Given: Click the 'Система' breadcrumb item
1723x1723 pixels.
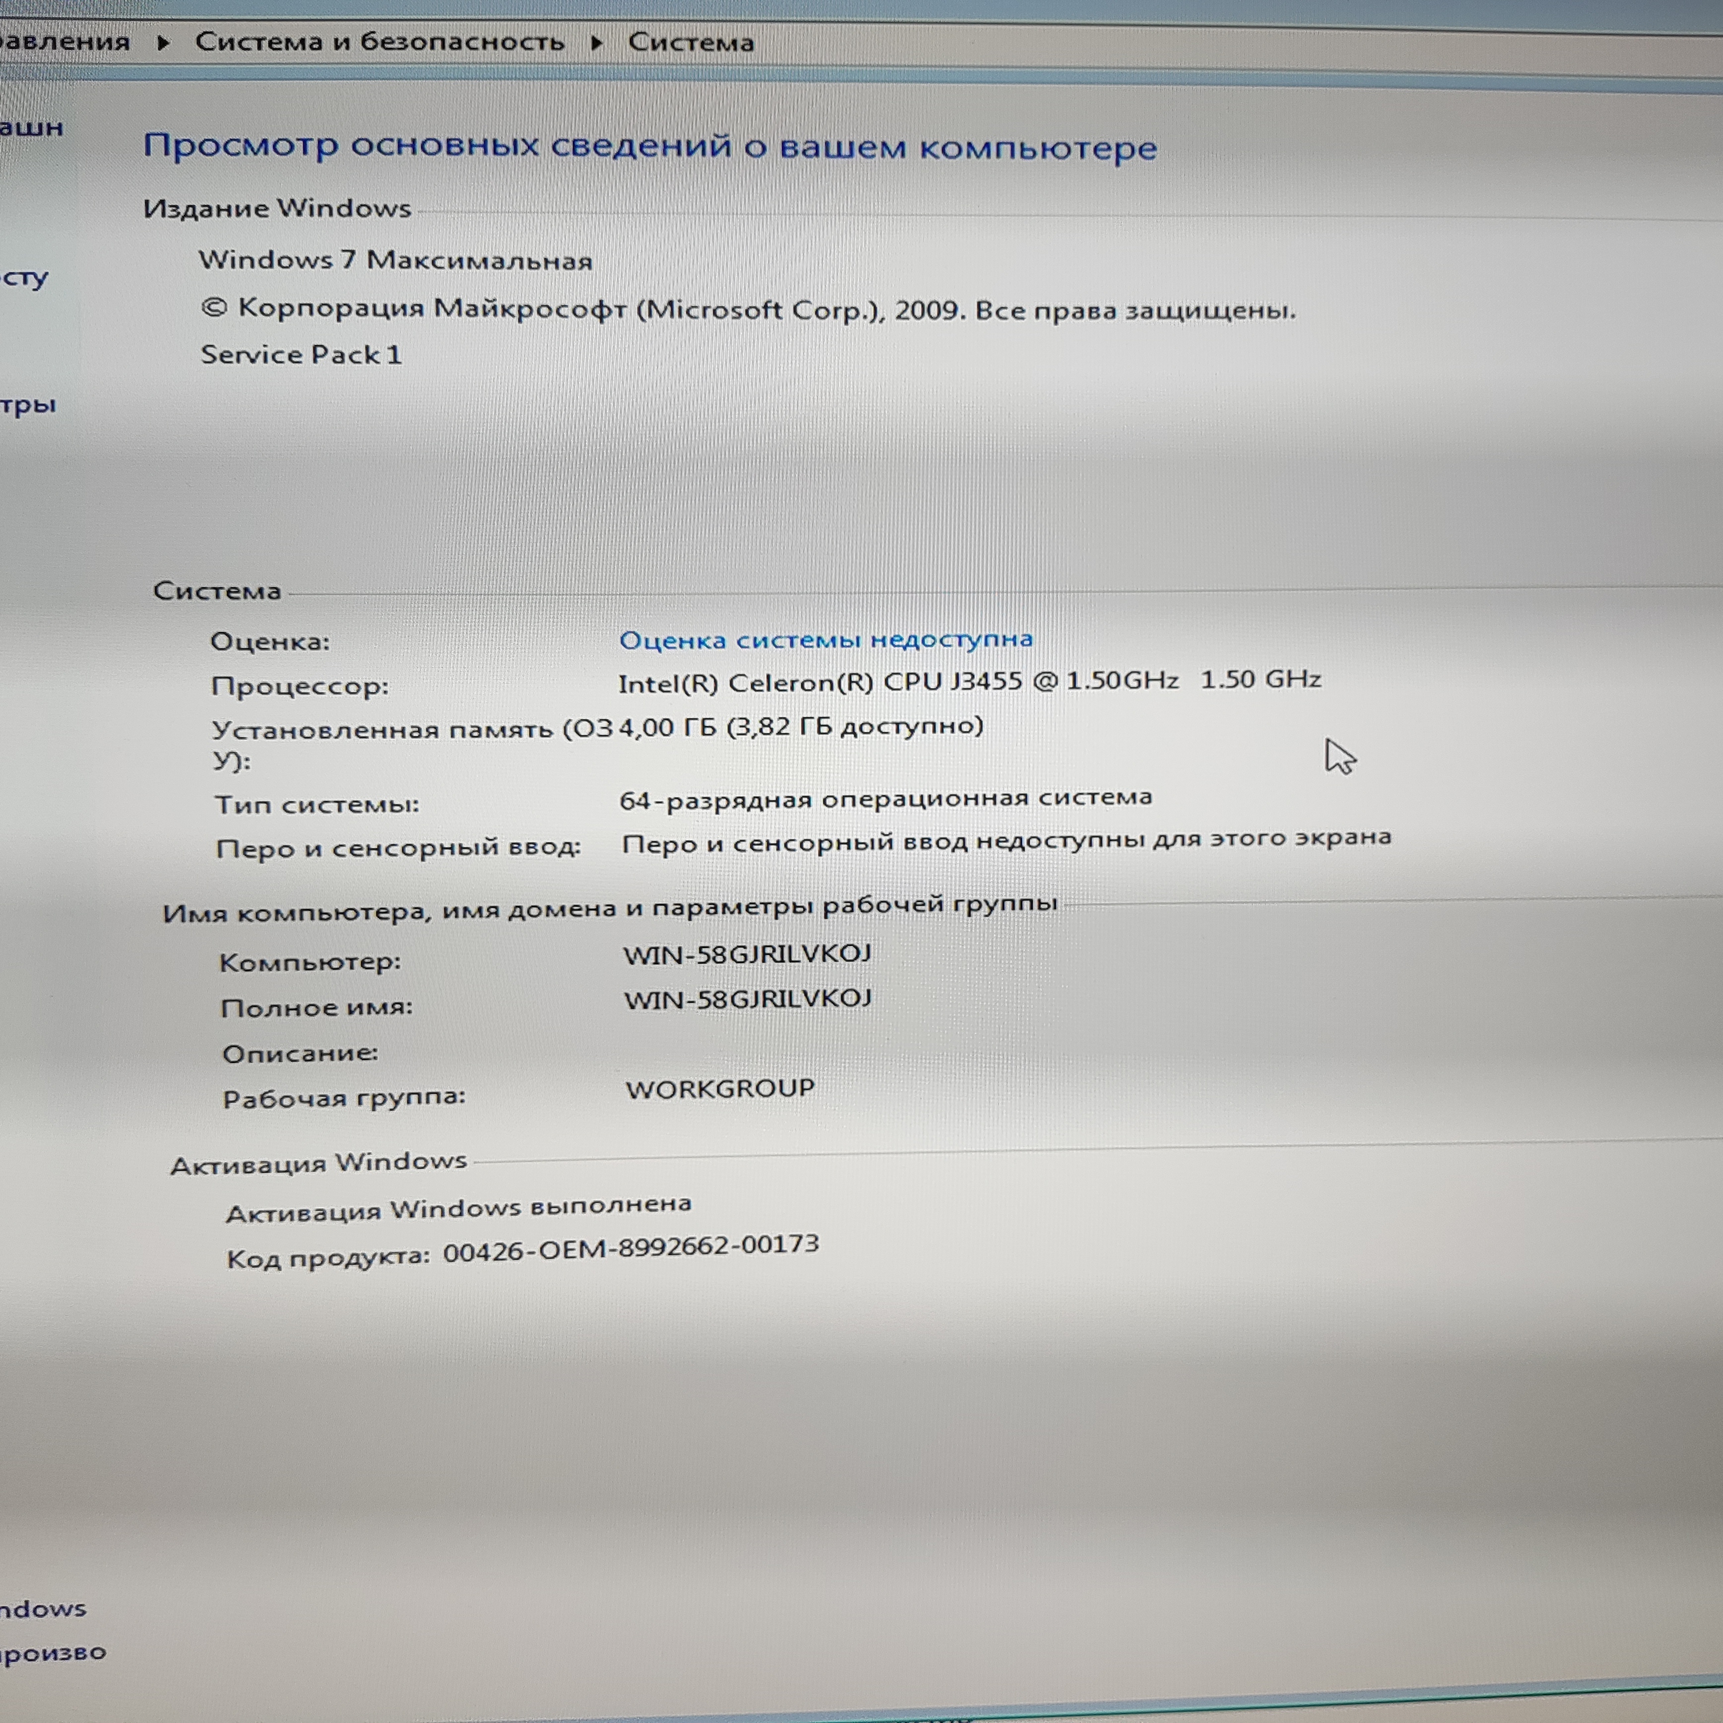Looking at the screenshot, I should [x=691, y=42].
